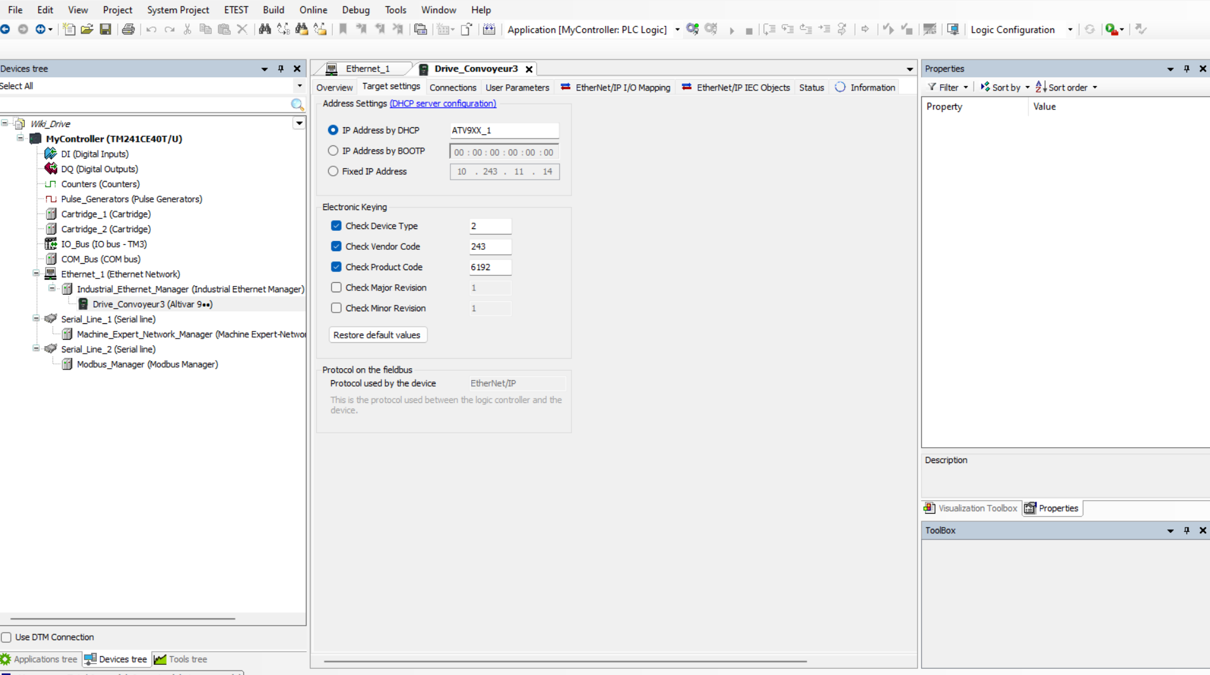Uncheck the Check Vendor Code checkbox
Viewport: 1210px width, 675px height.
[x=336, y=247]
